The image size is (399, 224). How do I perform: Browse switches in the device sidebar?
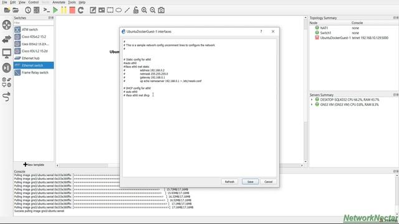click(7, 39)
